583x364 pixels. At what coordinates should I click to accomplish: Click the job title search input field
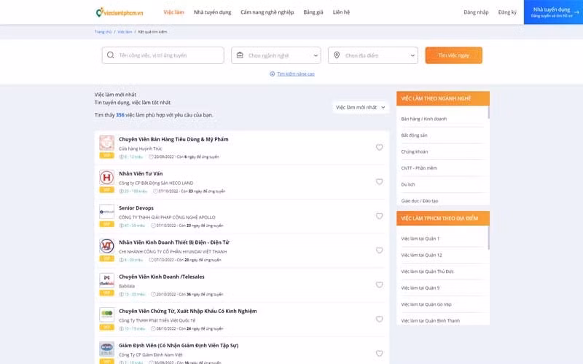coord(163,55)
